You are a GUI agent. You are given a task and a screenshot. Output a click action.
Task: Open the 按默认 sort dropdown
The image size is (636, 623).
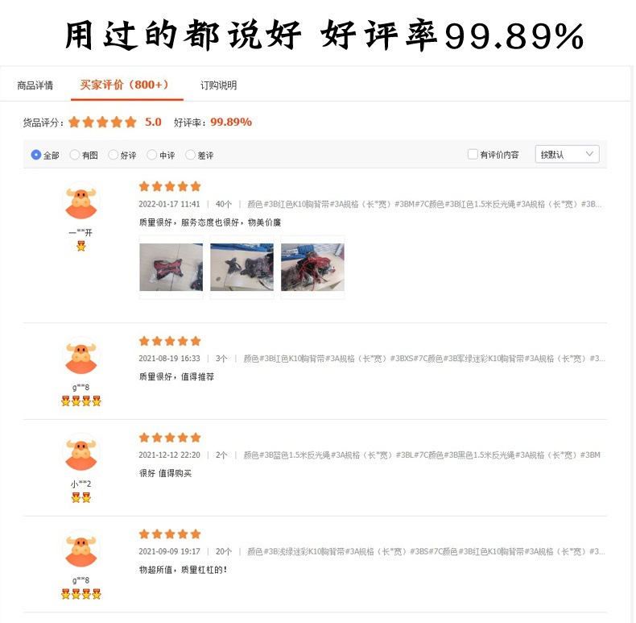coord(567,154)
